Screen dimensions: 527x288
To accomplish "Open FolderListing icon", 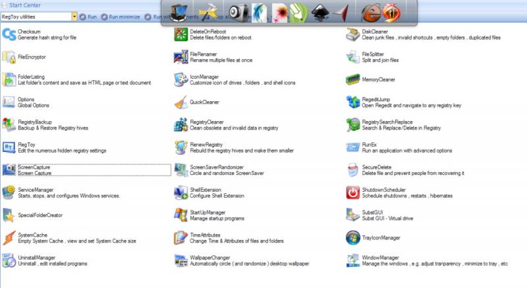I will (x=9, y=80).
